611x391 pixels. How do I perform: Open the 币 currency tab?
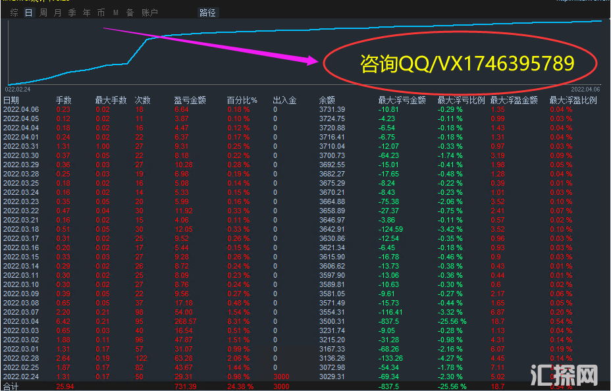click(x=101, y=13)
